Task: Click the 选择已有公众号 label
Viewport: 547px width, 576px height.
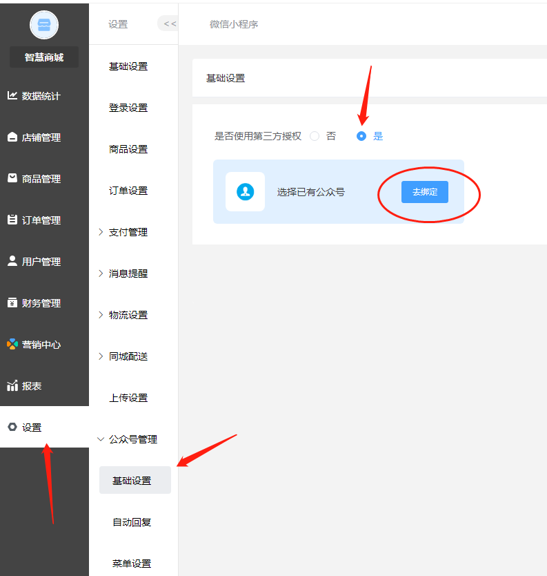Action: coord(310,192)
